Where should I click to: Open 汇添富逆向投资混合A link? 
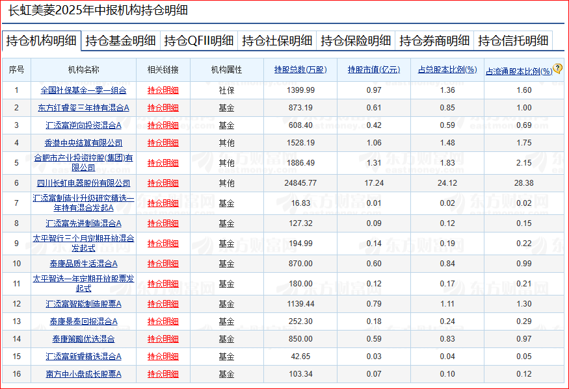pos(83,125)
